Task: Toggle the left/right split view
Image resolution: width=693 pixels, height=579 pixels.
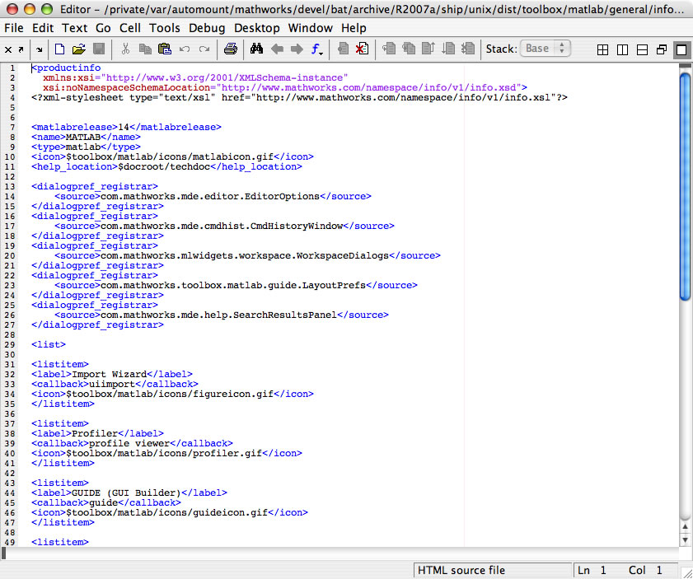Action: 622,49
